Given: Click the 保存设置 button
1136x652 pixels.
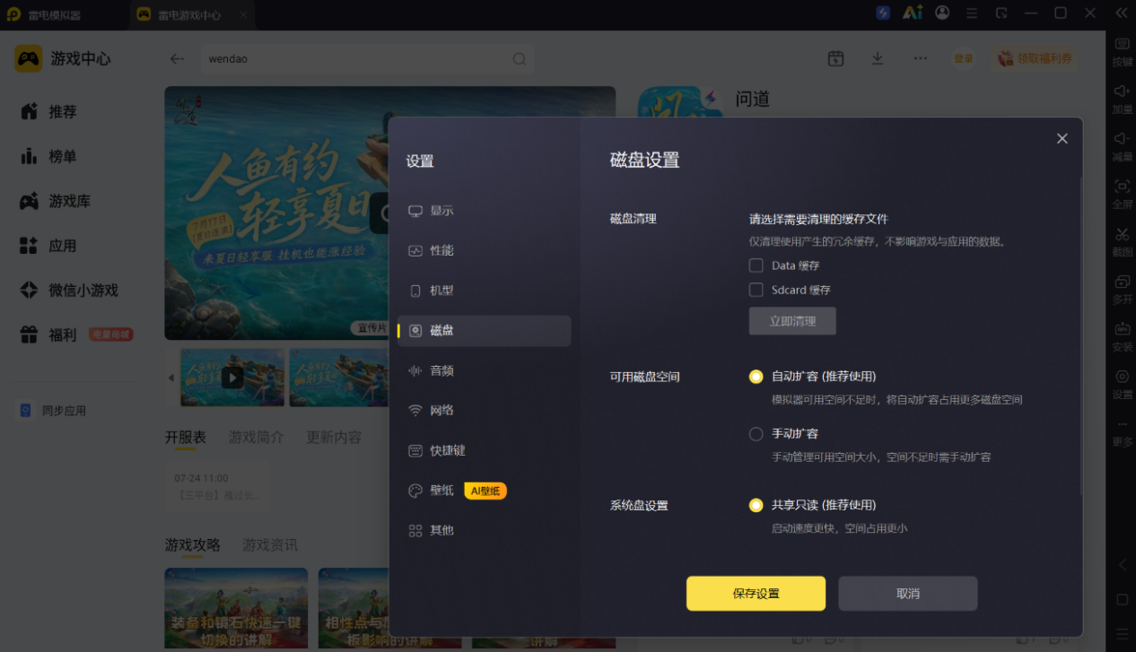Looking at the screenshot, I should pos(756,594).
